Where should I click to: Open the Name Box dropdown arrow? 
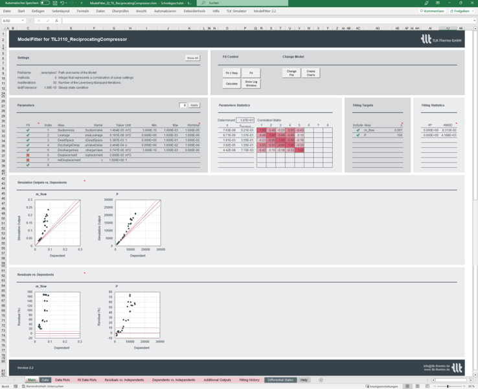[x=23, y=21]
